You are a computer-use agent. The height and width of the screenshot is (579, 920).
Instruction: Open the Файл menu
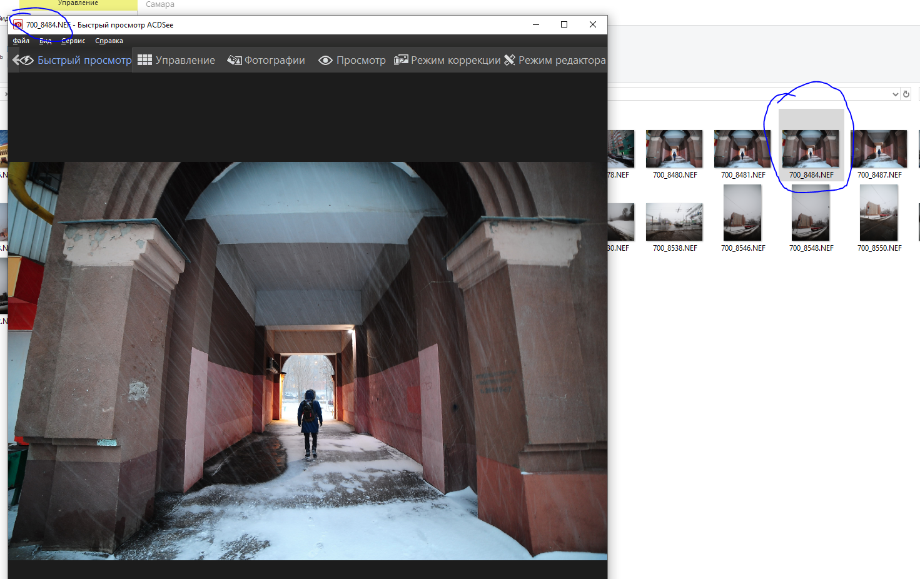(x=21, y=41)
